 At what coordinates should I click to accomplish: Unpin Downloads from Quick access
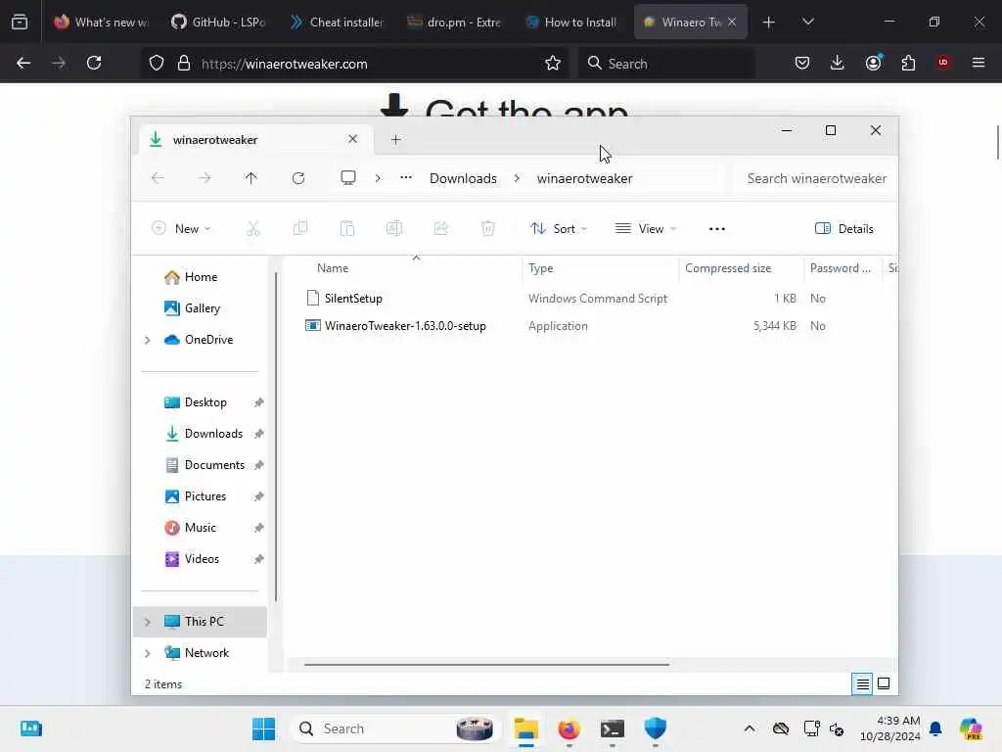[x=258, y=434]
